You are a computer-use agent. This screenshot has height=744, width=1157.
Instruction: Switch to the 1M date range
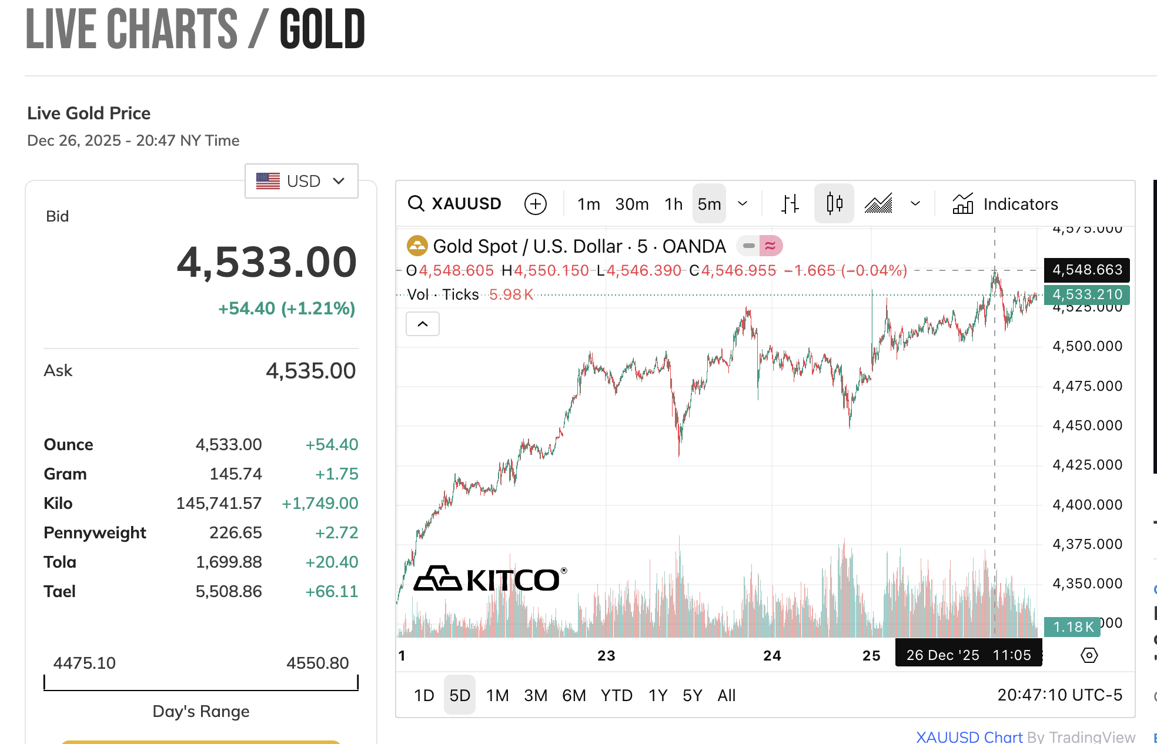(497, 695)
